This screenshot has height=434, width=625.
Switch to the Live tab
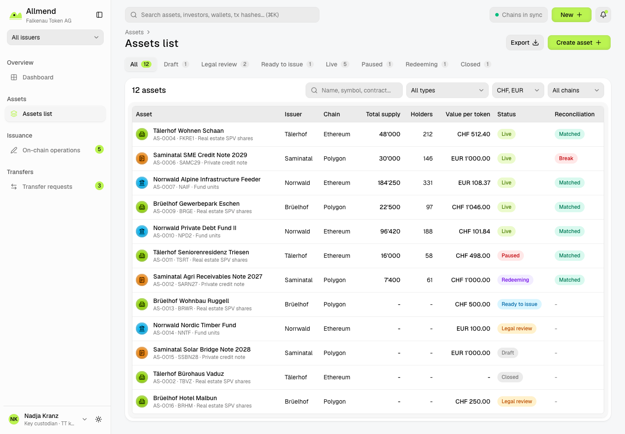tap(337, 64)
